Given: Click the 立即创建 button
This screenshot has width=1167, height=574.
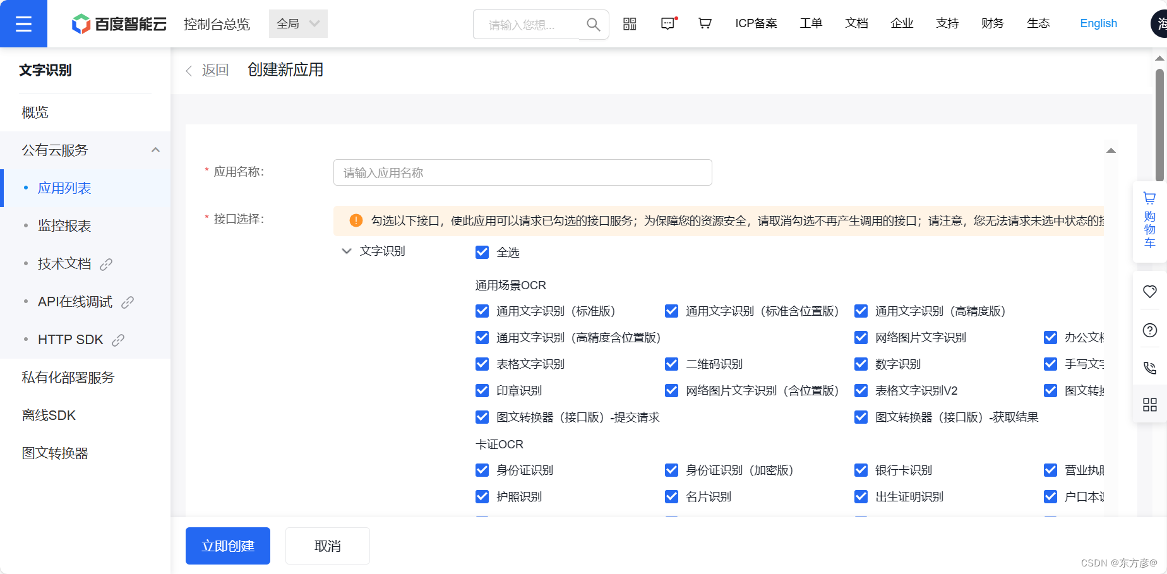Looking at the screenshot, I should pos(228,546).
